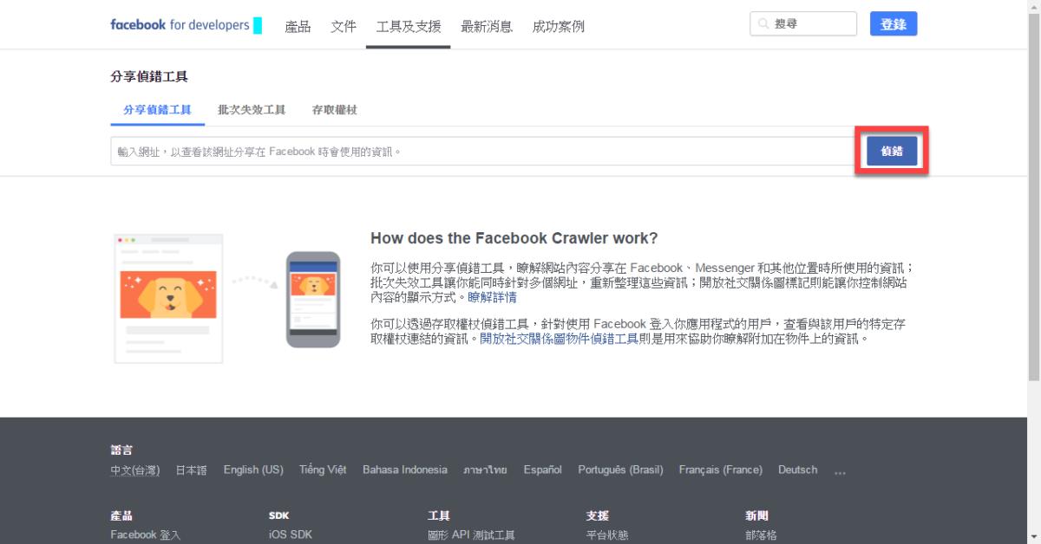Select Français (France) language
Viewport: 1041px width, 544px height.
tap(721, 470)
